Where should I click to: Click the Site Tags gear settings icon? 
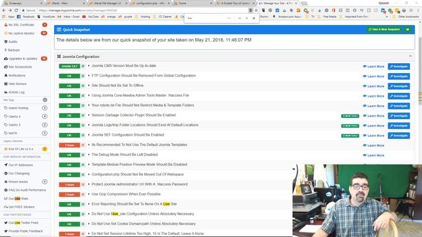click(x=45, y=99)
